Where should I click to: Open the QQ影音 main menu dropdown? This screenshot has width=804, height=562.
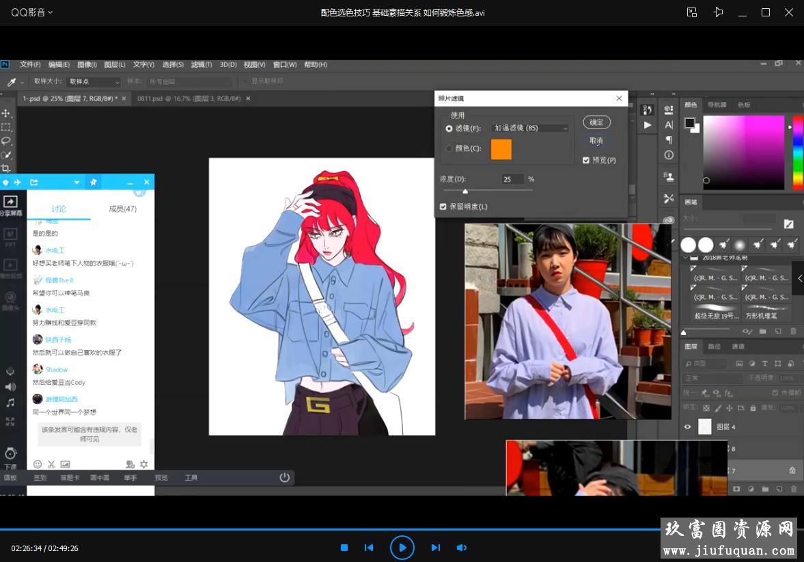click(32, 12)
